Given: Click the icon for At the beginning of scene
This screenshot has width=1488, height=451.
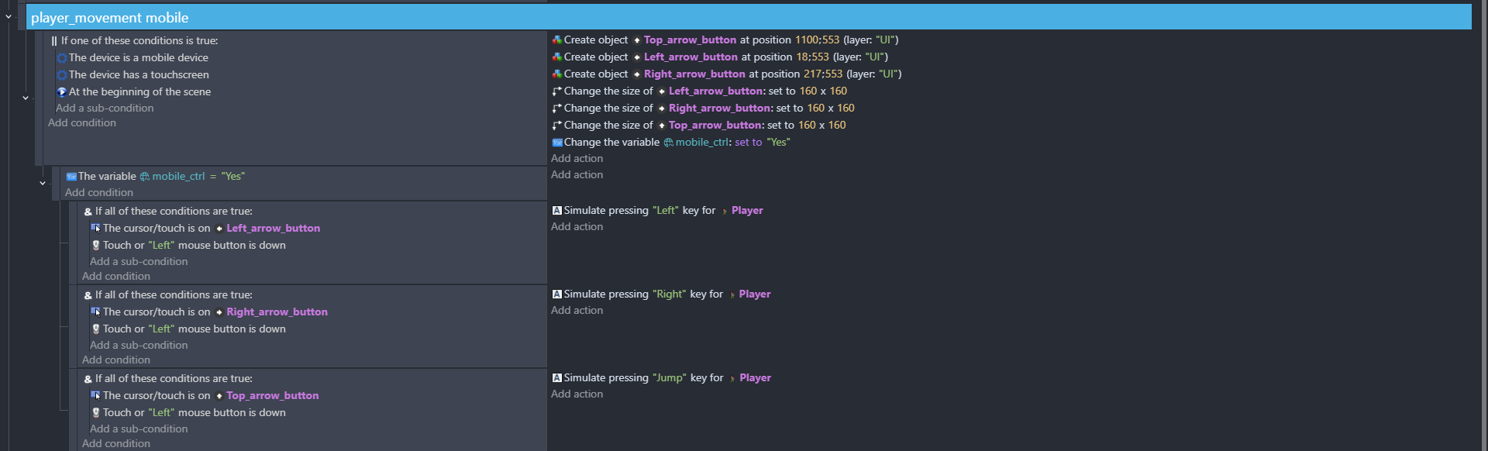Looking at the screenshot, I should pos(61,92).
